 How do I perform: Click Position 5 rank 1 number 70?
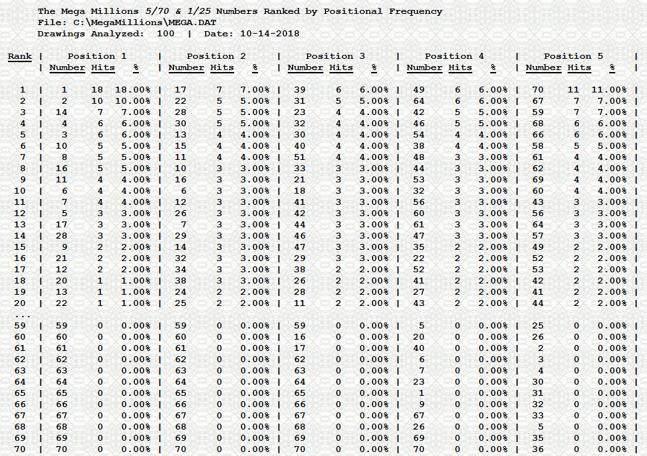(538, 90)
